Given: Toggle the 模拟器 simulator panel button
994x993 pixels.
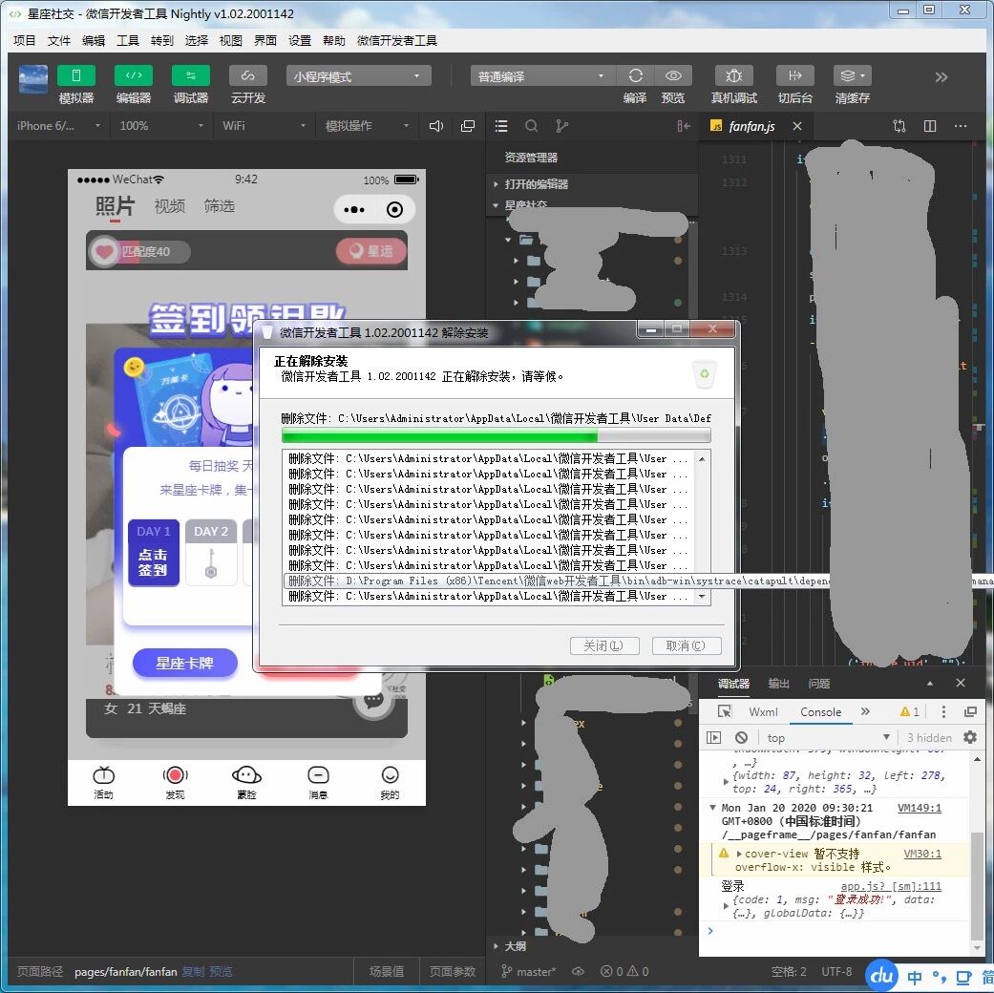Looking at the screenshot, I should [76, 76].
